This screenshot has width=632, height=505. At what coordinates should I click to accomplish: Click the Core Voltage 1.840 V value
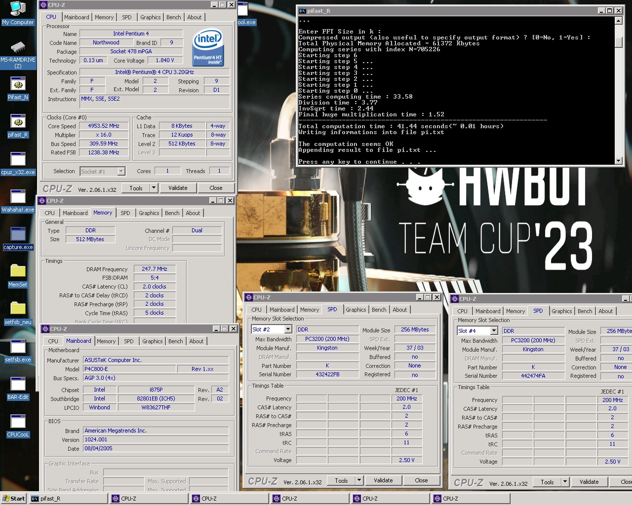tap(165, 60)
